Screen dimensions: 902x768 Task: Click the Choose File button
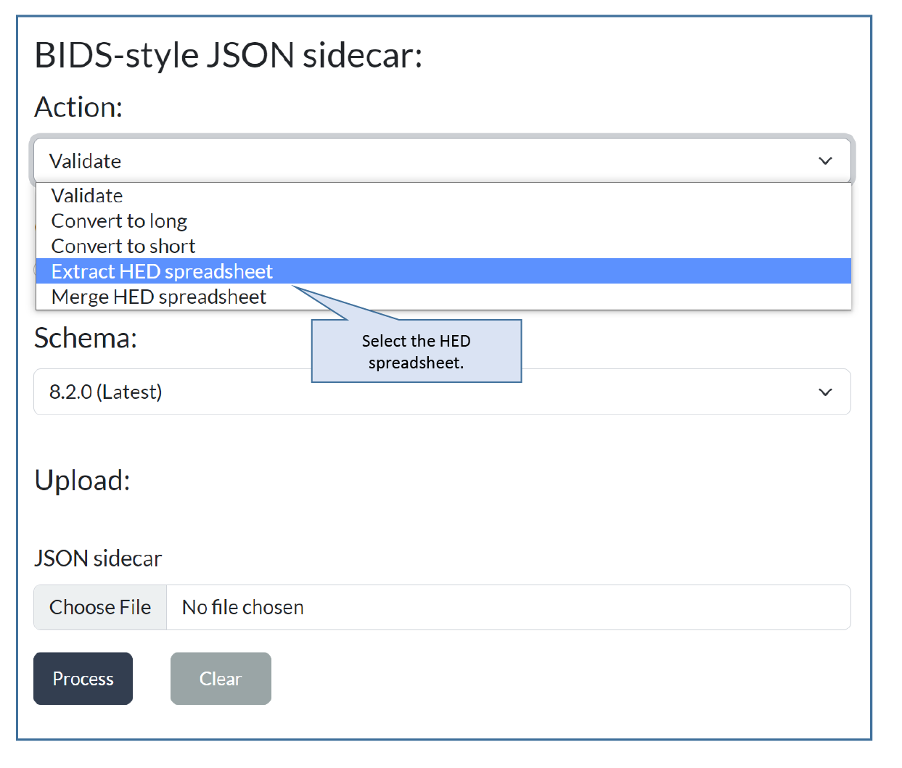point(100,607)
